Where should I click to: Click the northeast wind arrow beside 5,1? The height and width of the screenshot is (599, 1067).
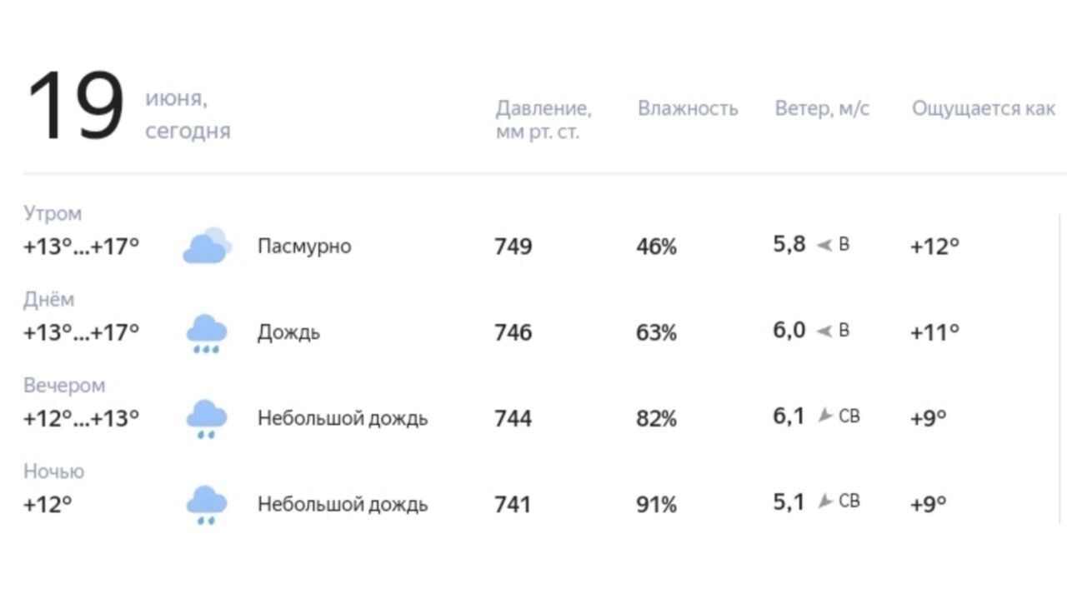point(825,501)
